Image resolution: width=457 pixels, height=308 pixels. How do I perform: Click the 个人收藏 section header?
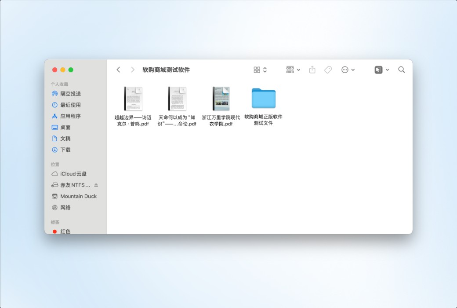59,84
